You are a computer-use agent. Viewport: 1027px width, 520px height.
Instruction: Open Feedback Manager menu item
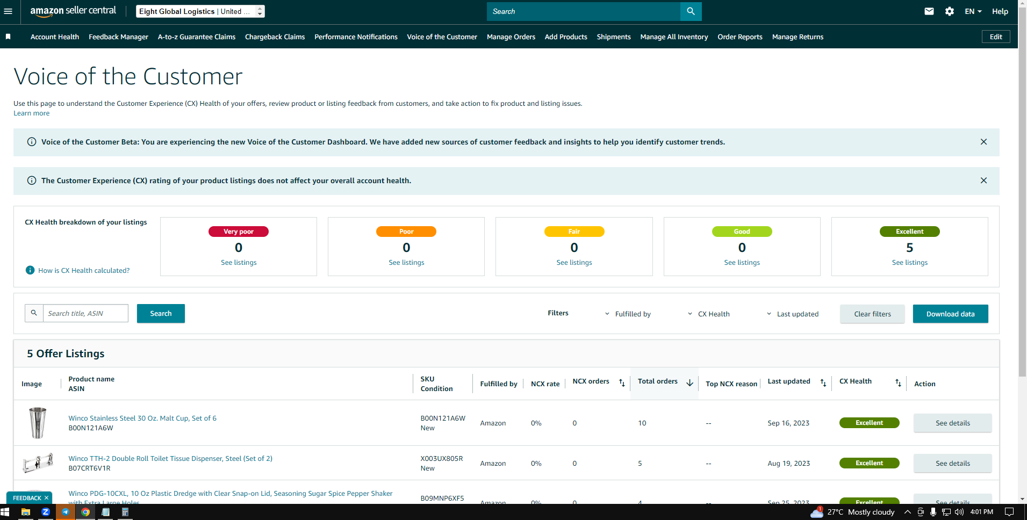(118, 37)
